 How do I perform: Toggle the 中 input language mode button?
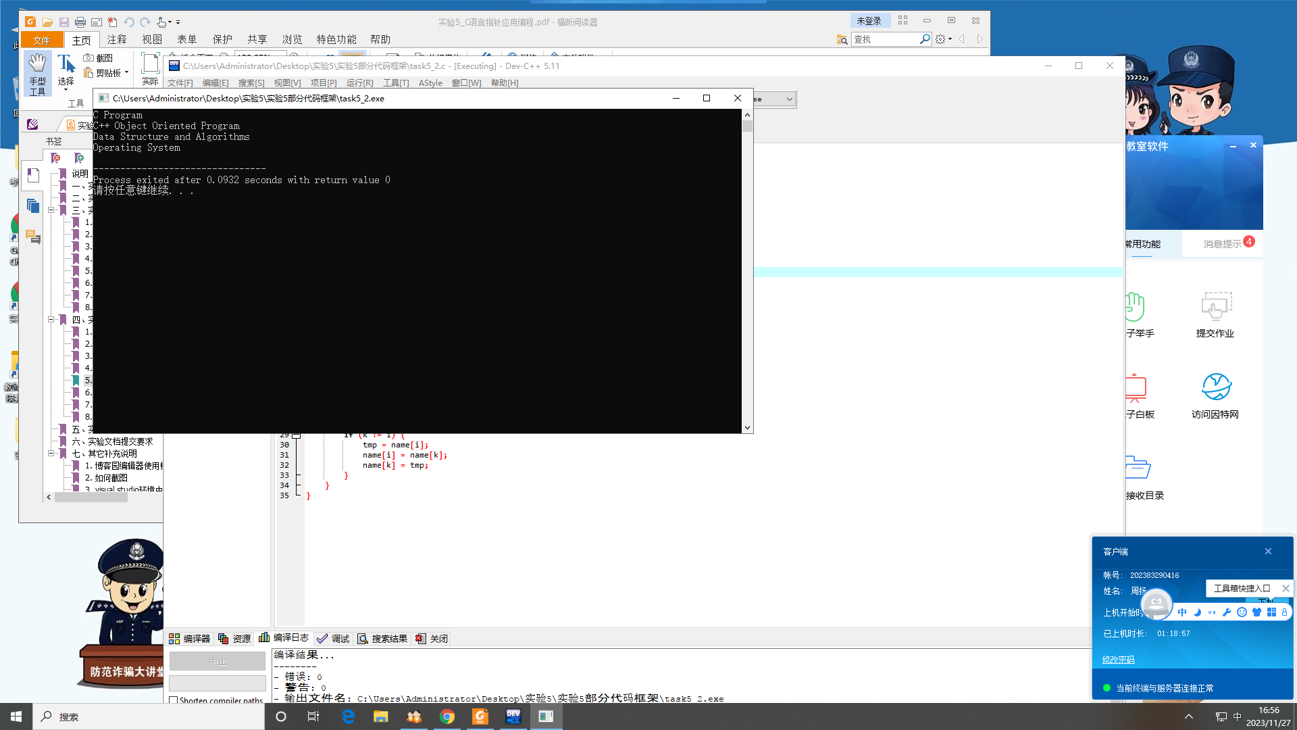coord(1181,612)
